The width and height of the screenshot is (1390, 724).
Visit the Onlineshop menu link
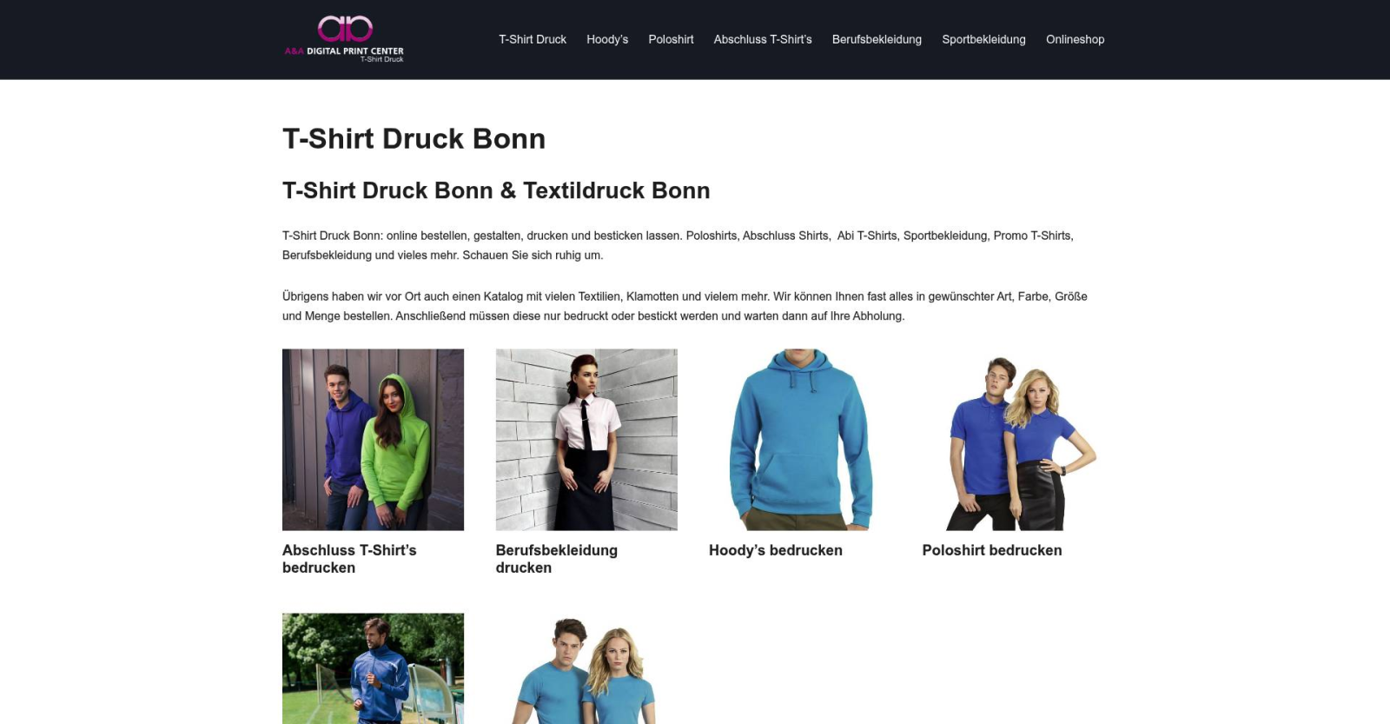pyautogui.click(x=1075, y=39)
